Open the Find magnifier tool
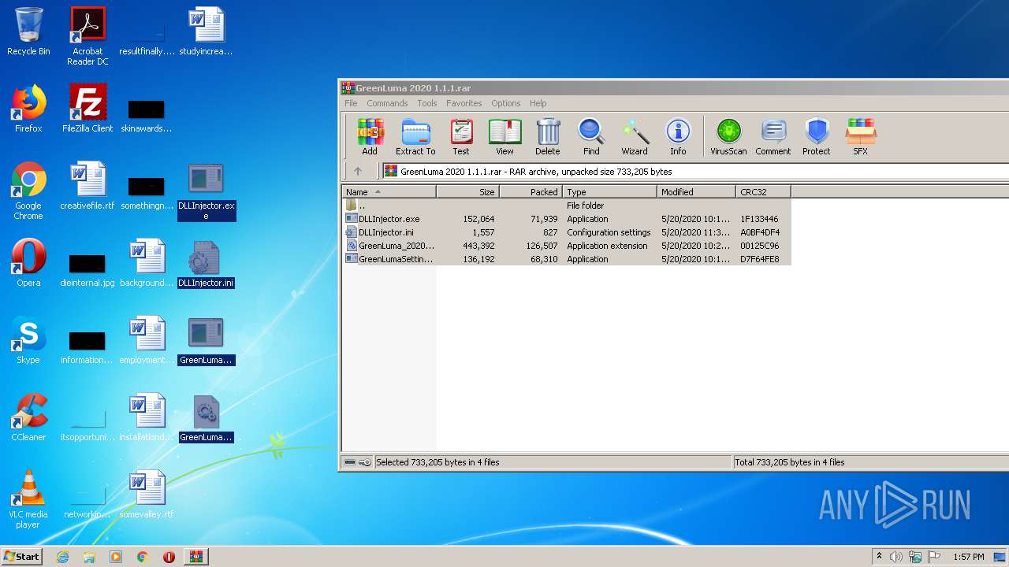 click(591, 137)
